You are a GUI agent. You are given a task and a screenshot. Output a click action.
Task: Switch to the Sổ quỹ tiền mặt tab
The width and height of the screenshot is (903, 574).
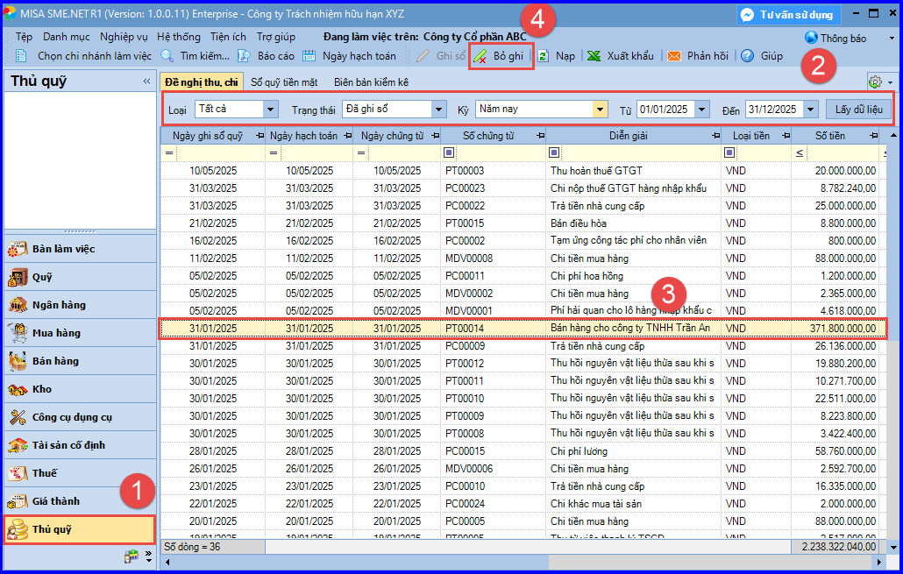pyautogui.click(x=284, y=82)
